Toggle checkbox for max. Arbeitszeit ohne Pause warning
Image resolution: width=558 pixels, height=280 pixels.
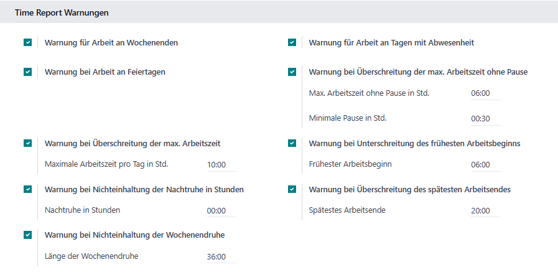292,72
